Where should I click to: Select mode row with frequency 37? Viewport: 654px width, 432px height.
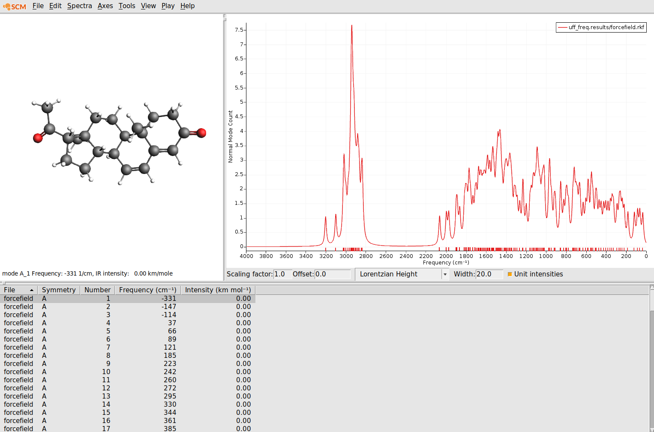tap(128, 323)
